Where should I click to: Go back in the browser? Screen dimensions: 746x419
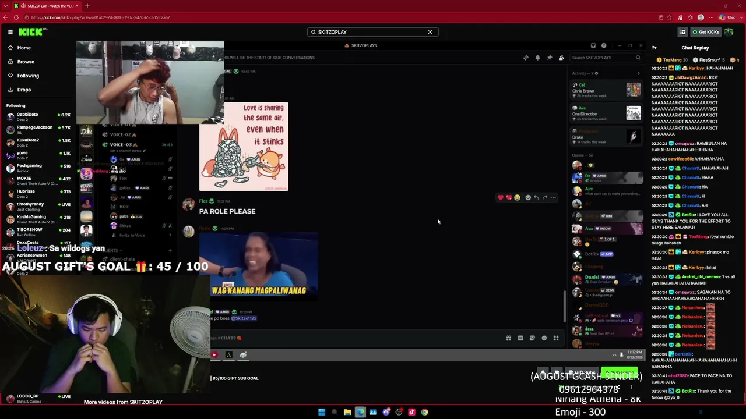pyautogui.click(x=6, y=17)
